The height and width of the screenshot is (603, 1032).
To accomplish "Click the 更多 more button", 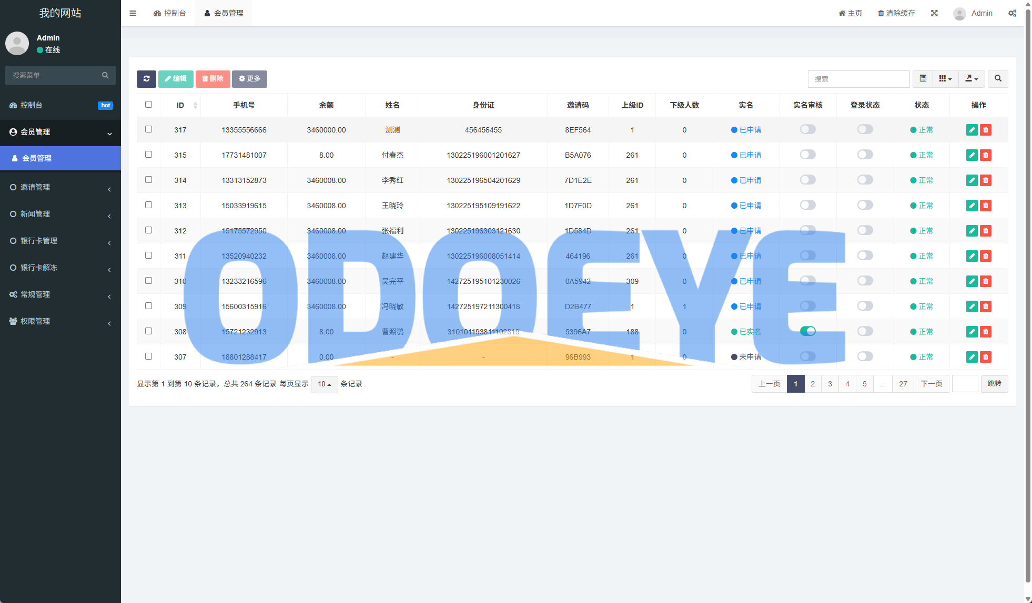I will 249,79.
